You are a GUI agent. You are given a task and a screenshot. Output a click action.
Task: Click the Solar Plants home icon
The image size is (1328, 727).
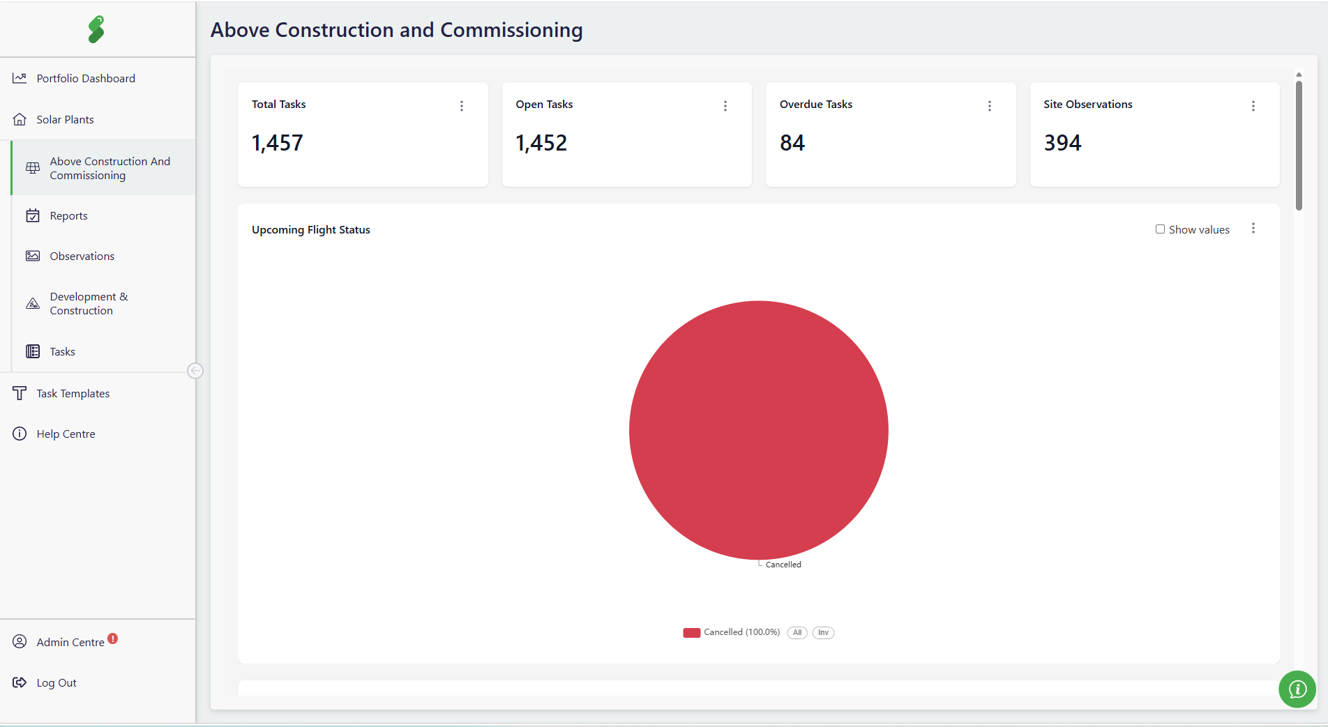click(x=20, y=119)
